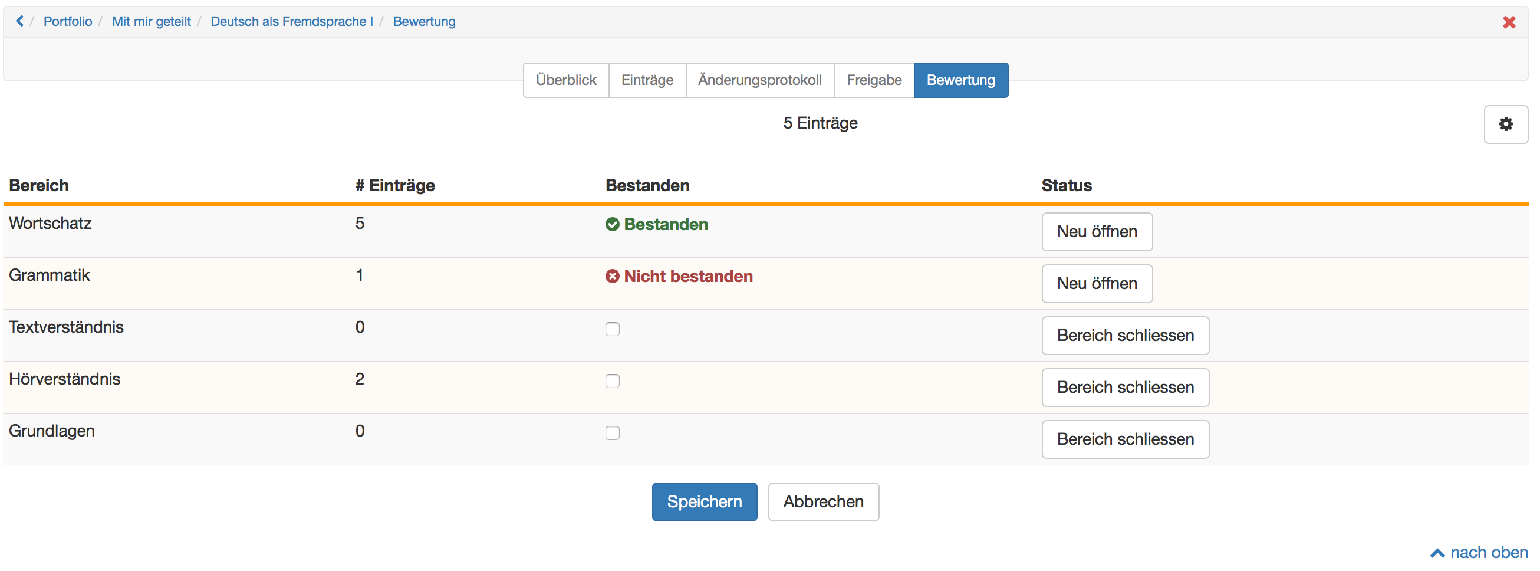Switch to the Überblick tab
The width and height of the screenshot is (1540, 571).
click(565, 80)
